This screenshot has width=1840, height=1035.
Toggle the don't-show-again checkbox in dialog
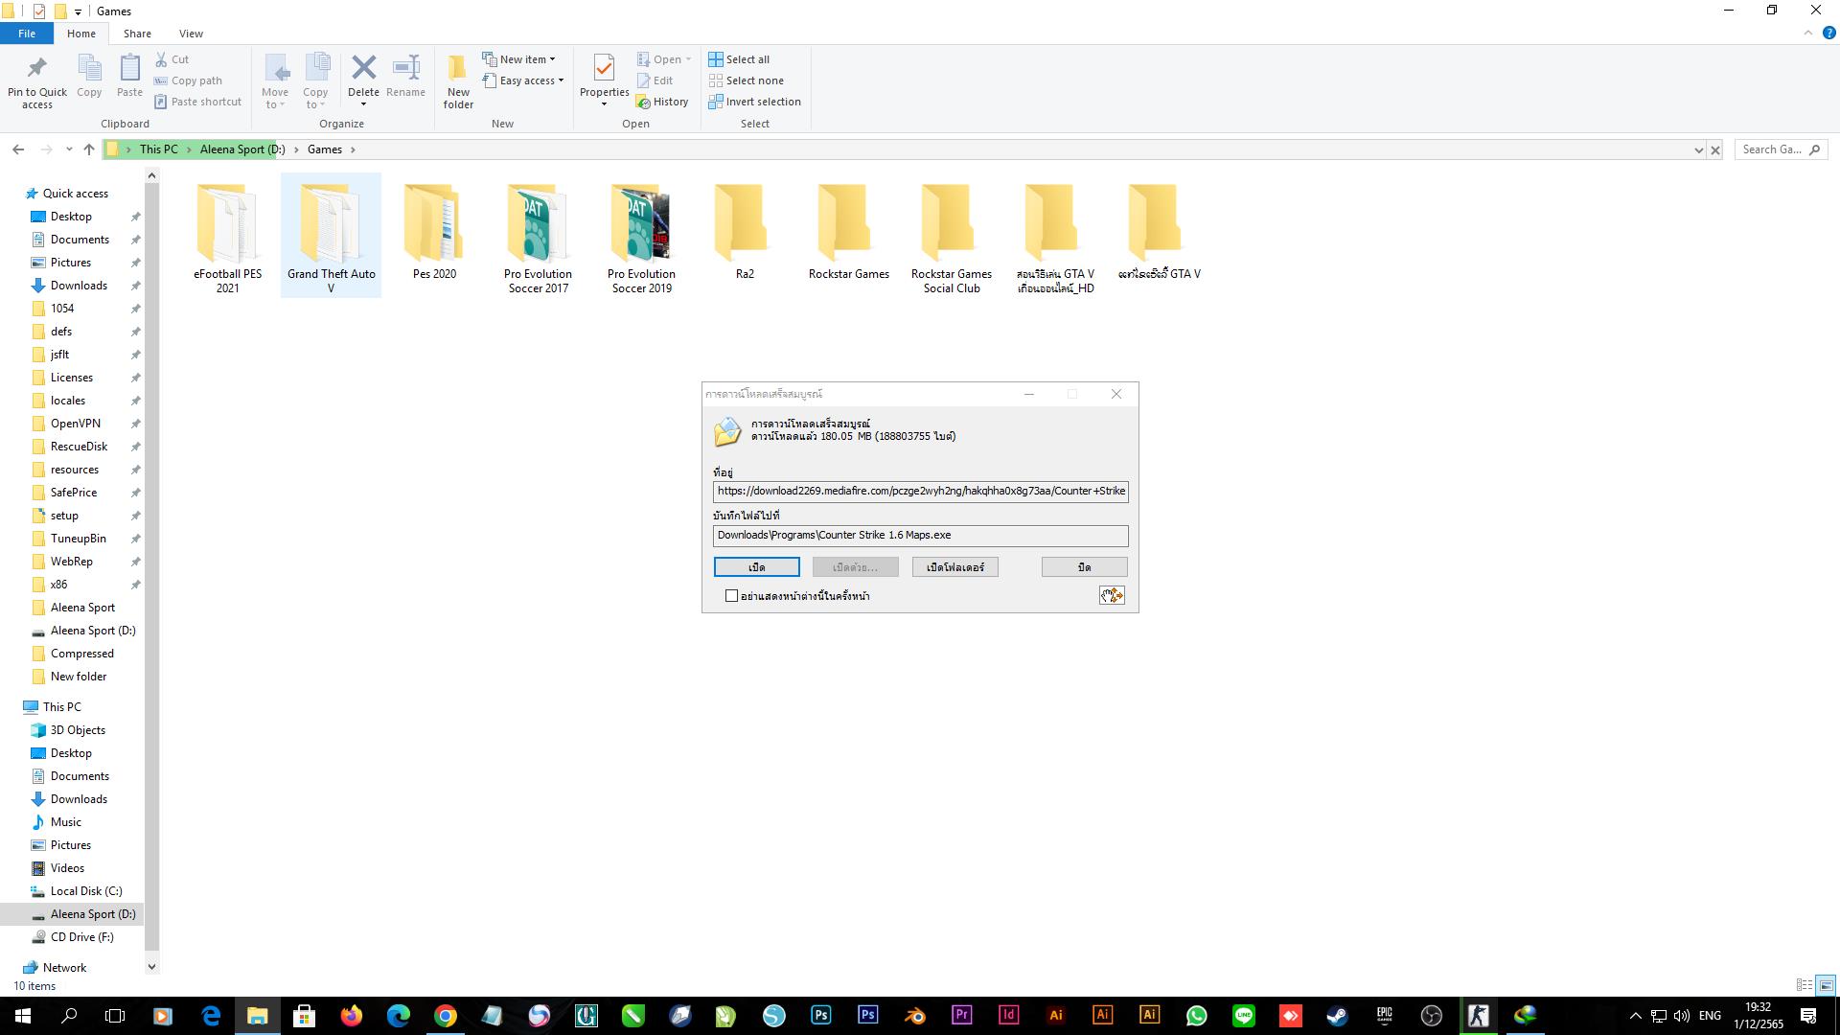pos(732,596)
